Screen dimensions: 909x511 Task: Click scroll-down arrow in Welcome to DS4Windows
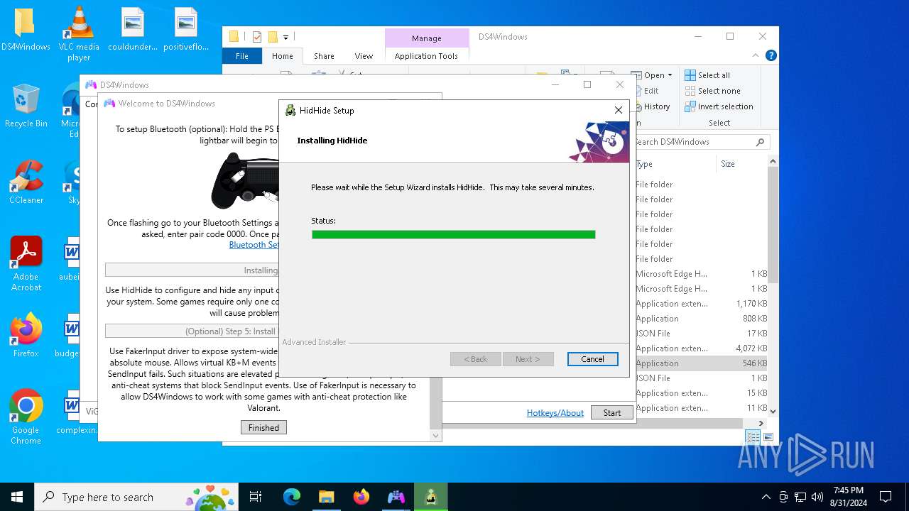pyautogui.click(x=435, y=436)
